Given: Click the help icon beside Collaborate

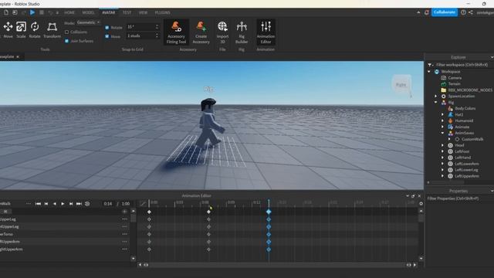Looking at the screenshot, I should [463, 12].
